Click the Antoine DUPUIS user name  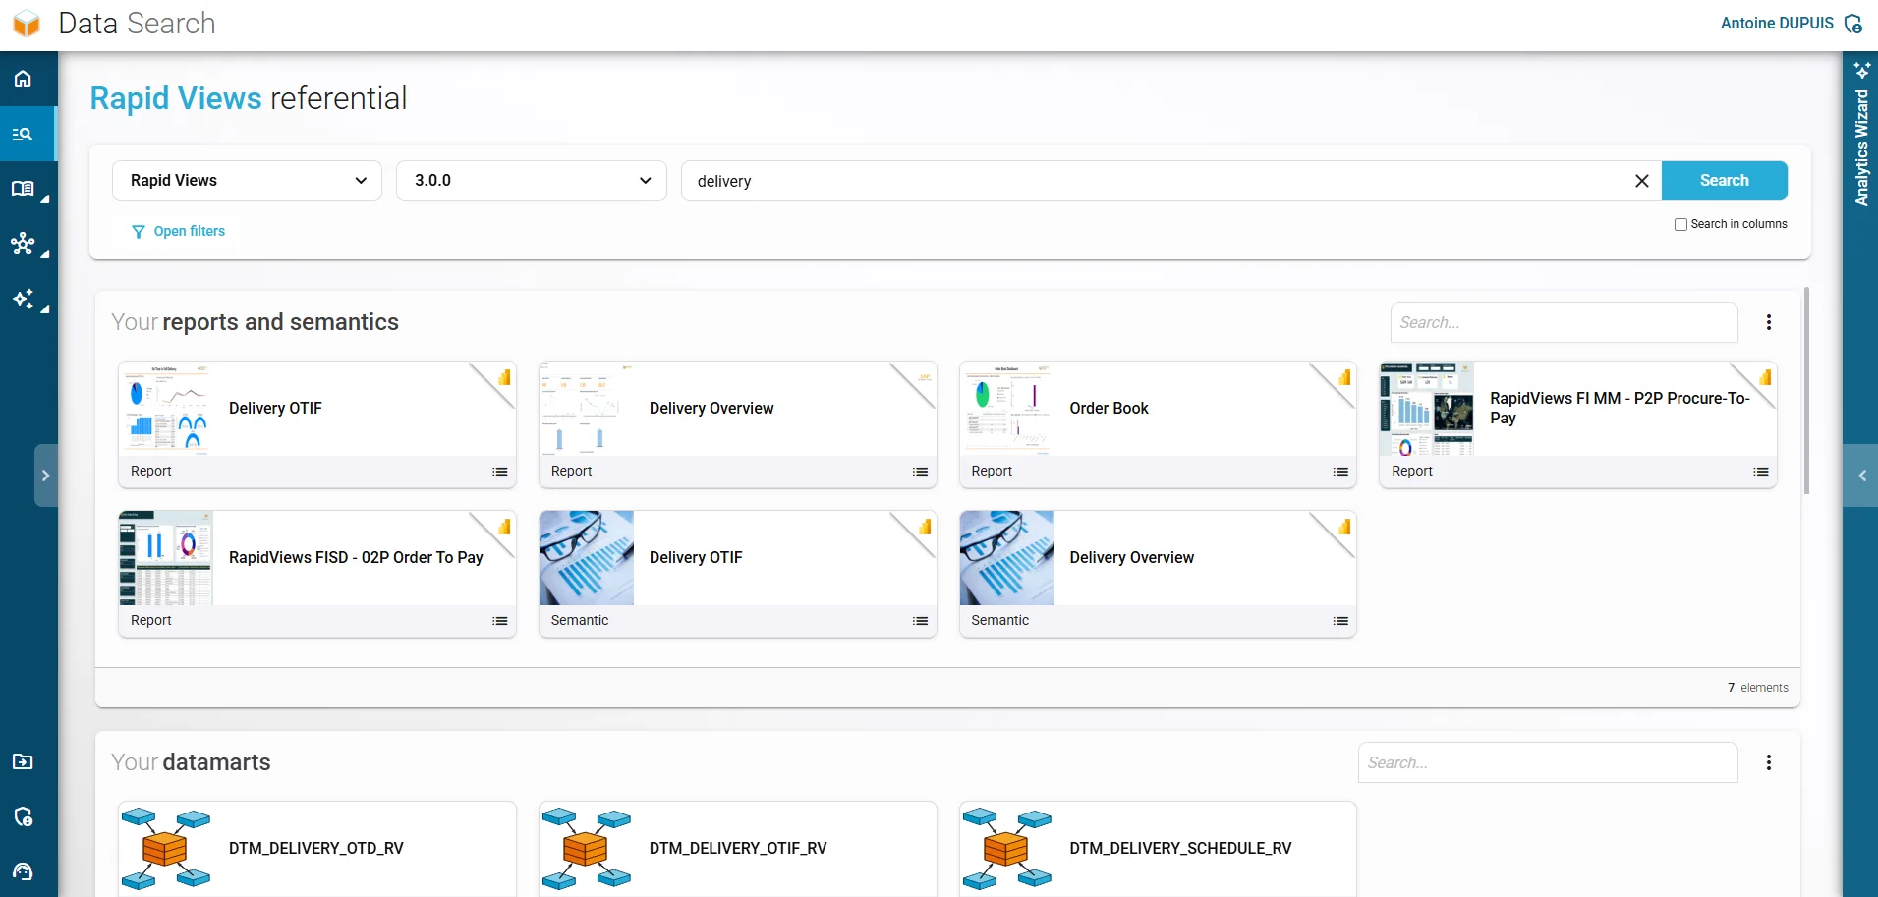coord(1777,24)
